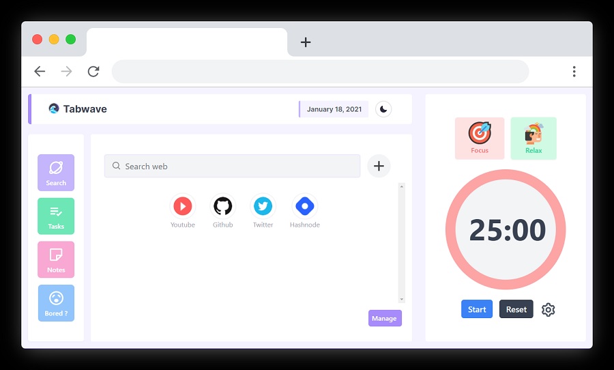
Task: Click scrollbar up arrow in shortcuts panel
Action: (401, 186)
